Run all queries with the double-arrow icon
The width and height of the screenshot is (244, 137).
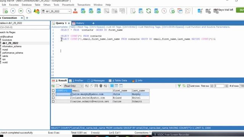point(21,11)
